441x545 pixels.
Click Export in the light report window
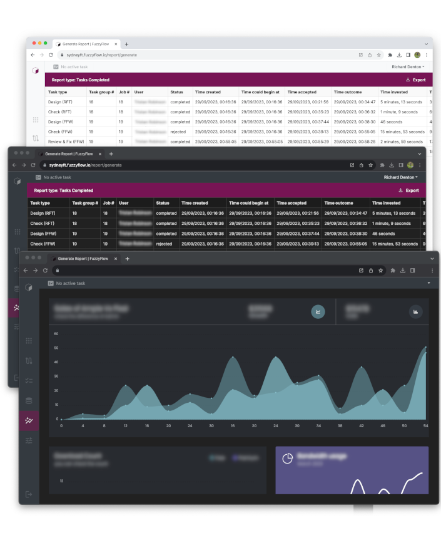tap(415, 80)
